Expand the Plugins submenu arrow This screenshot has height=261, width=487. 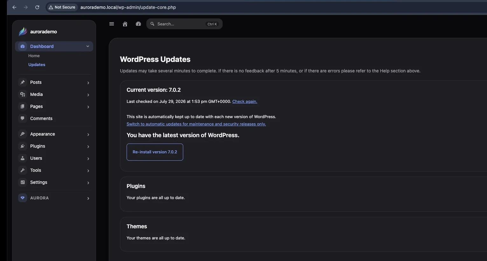(x=88, y=146)
